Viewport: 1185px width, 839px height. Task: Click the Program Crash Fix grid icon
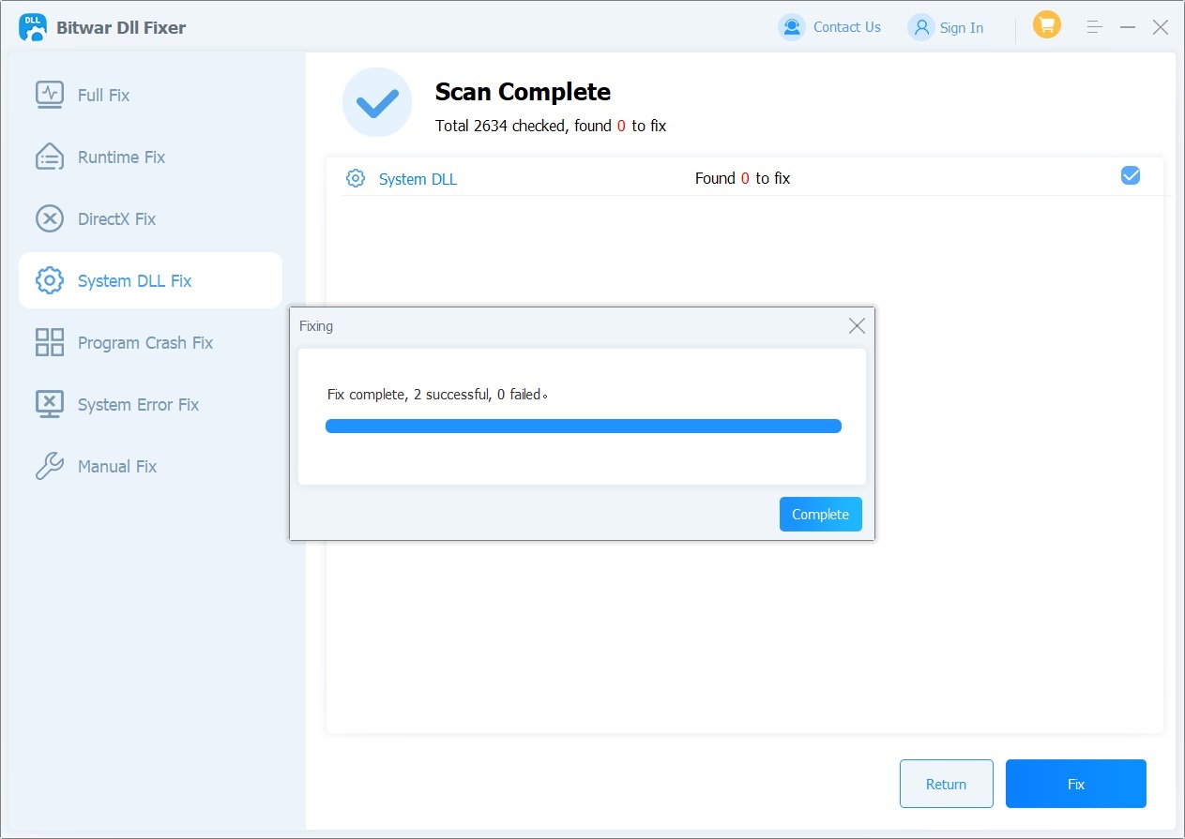(50, 342)
